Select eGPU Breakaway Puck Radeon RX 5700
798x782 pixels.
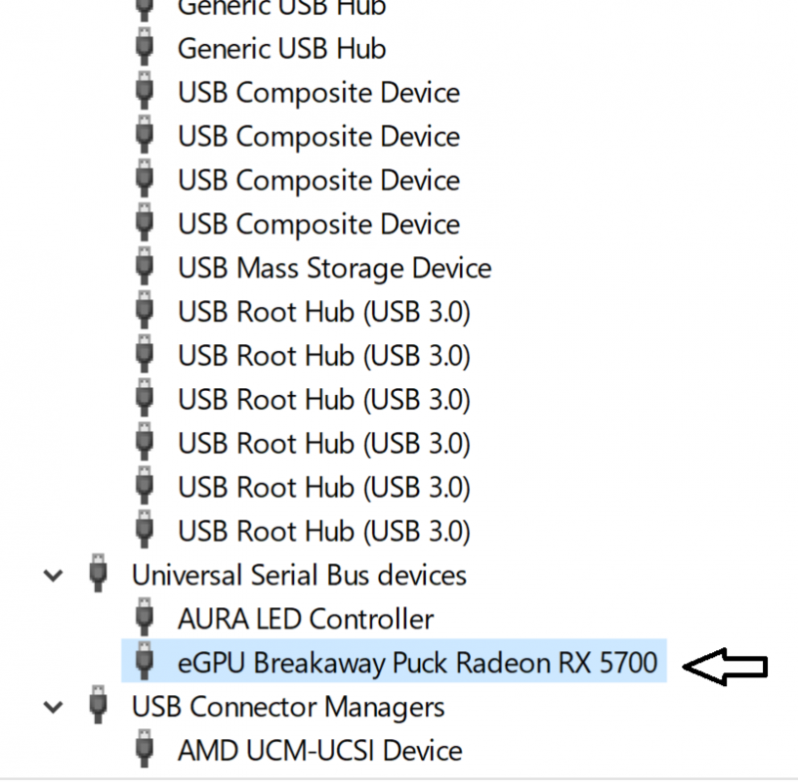pyautogui.click(x=418, y=662)
